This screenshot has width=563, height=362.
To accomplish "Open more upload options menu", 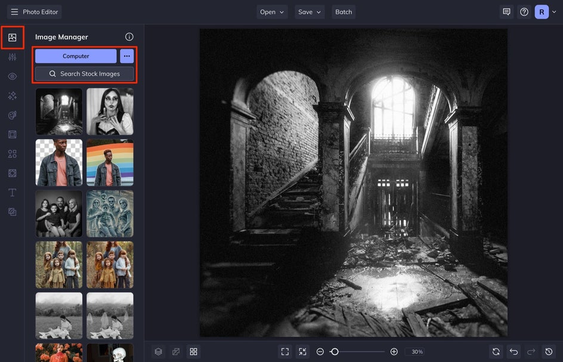I will coord(127,56).
